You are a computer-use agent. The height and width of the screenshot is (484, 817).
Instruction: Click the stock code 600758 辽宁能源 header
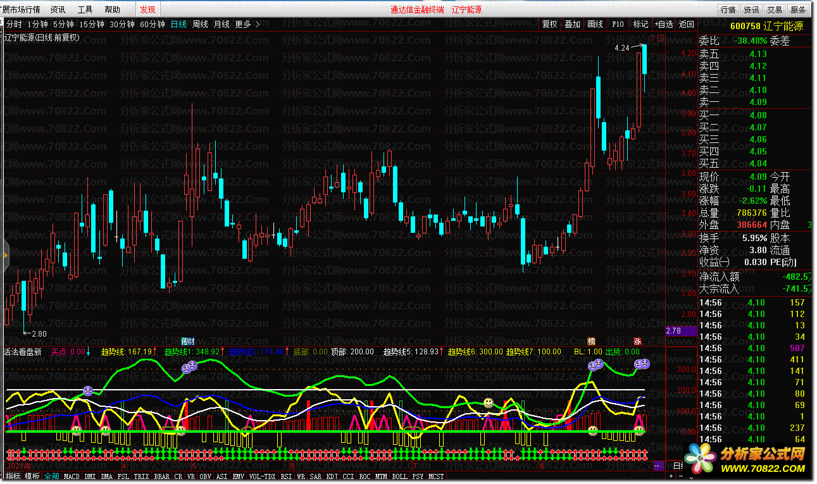click(766, 27)
